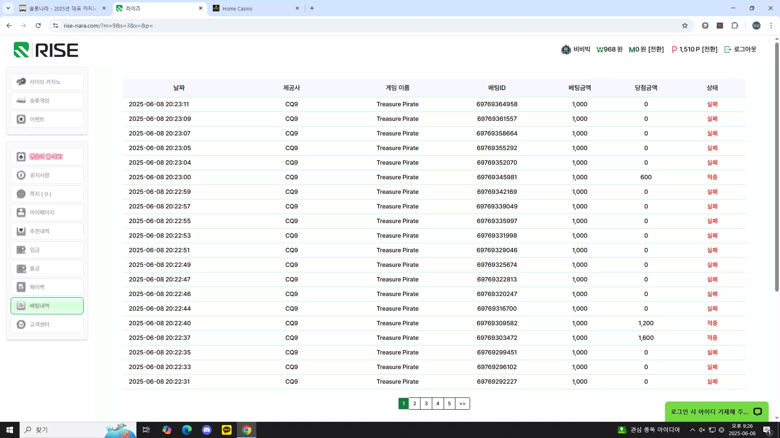Open the 입금 deposit page
Screen dimensions: 780x438
click(47, 250)
